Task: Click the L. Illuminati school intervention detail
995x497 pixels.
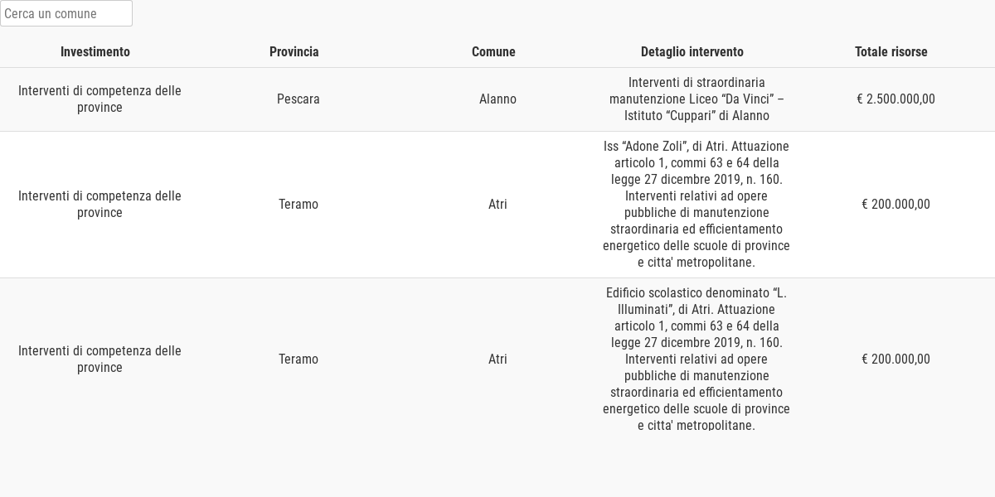Action: pyautogui.click(x=696, y=359)
